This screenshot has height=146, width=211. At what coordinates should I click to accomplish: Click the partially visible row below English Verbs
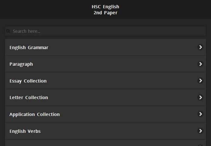pos(105,143)
